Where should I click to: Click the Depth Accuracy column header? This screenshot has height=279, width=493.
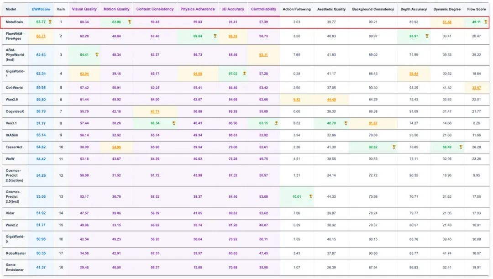[x=414, y=9]
